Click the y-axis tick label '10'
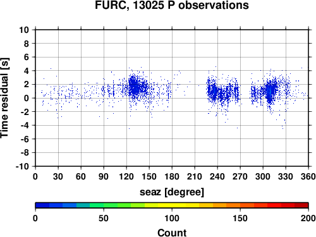316x237 pixels. coord(24,30)
